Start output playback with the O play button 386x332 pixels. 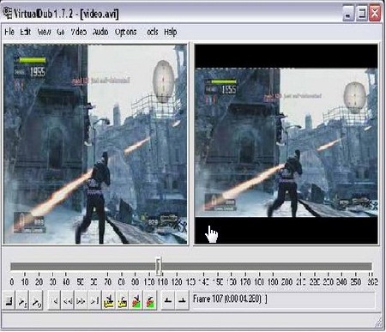(x=36, y=301)
